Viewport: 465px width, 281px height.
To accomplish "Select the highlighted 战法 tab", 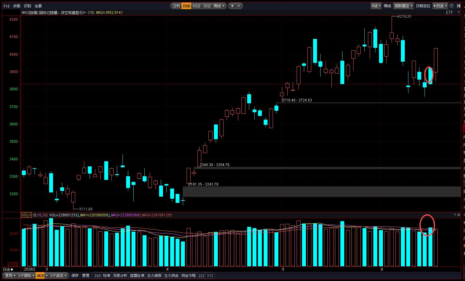I will [x=40, y=275].
